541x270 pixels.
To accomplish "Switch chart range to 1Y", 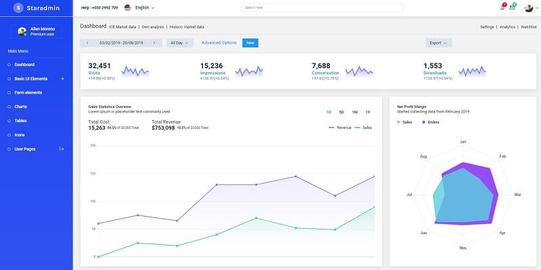I will tap(368, 111).
